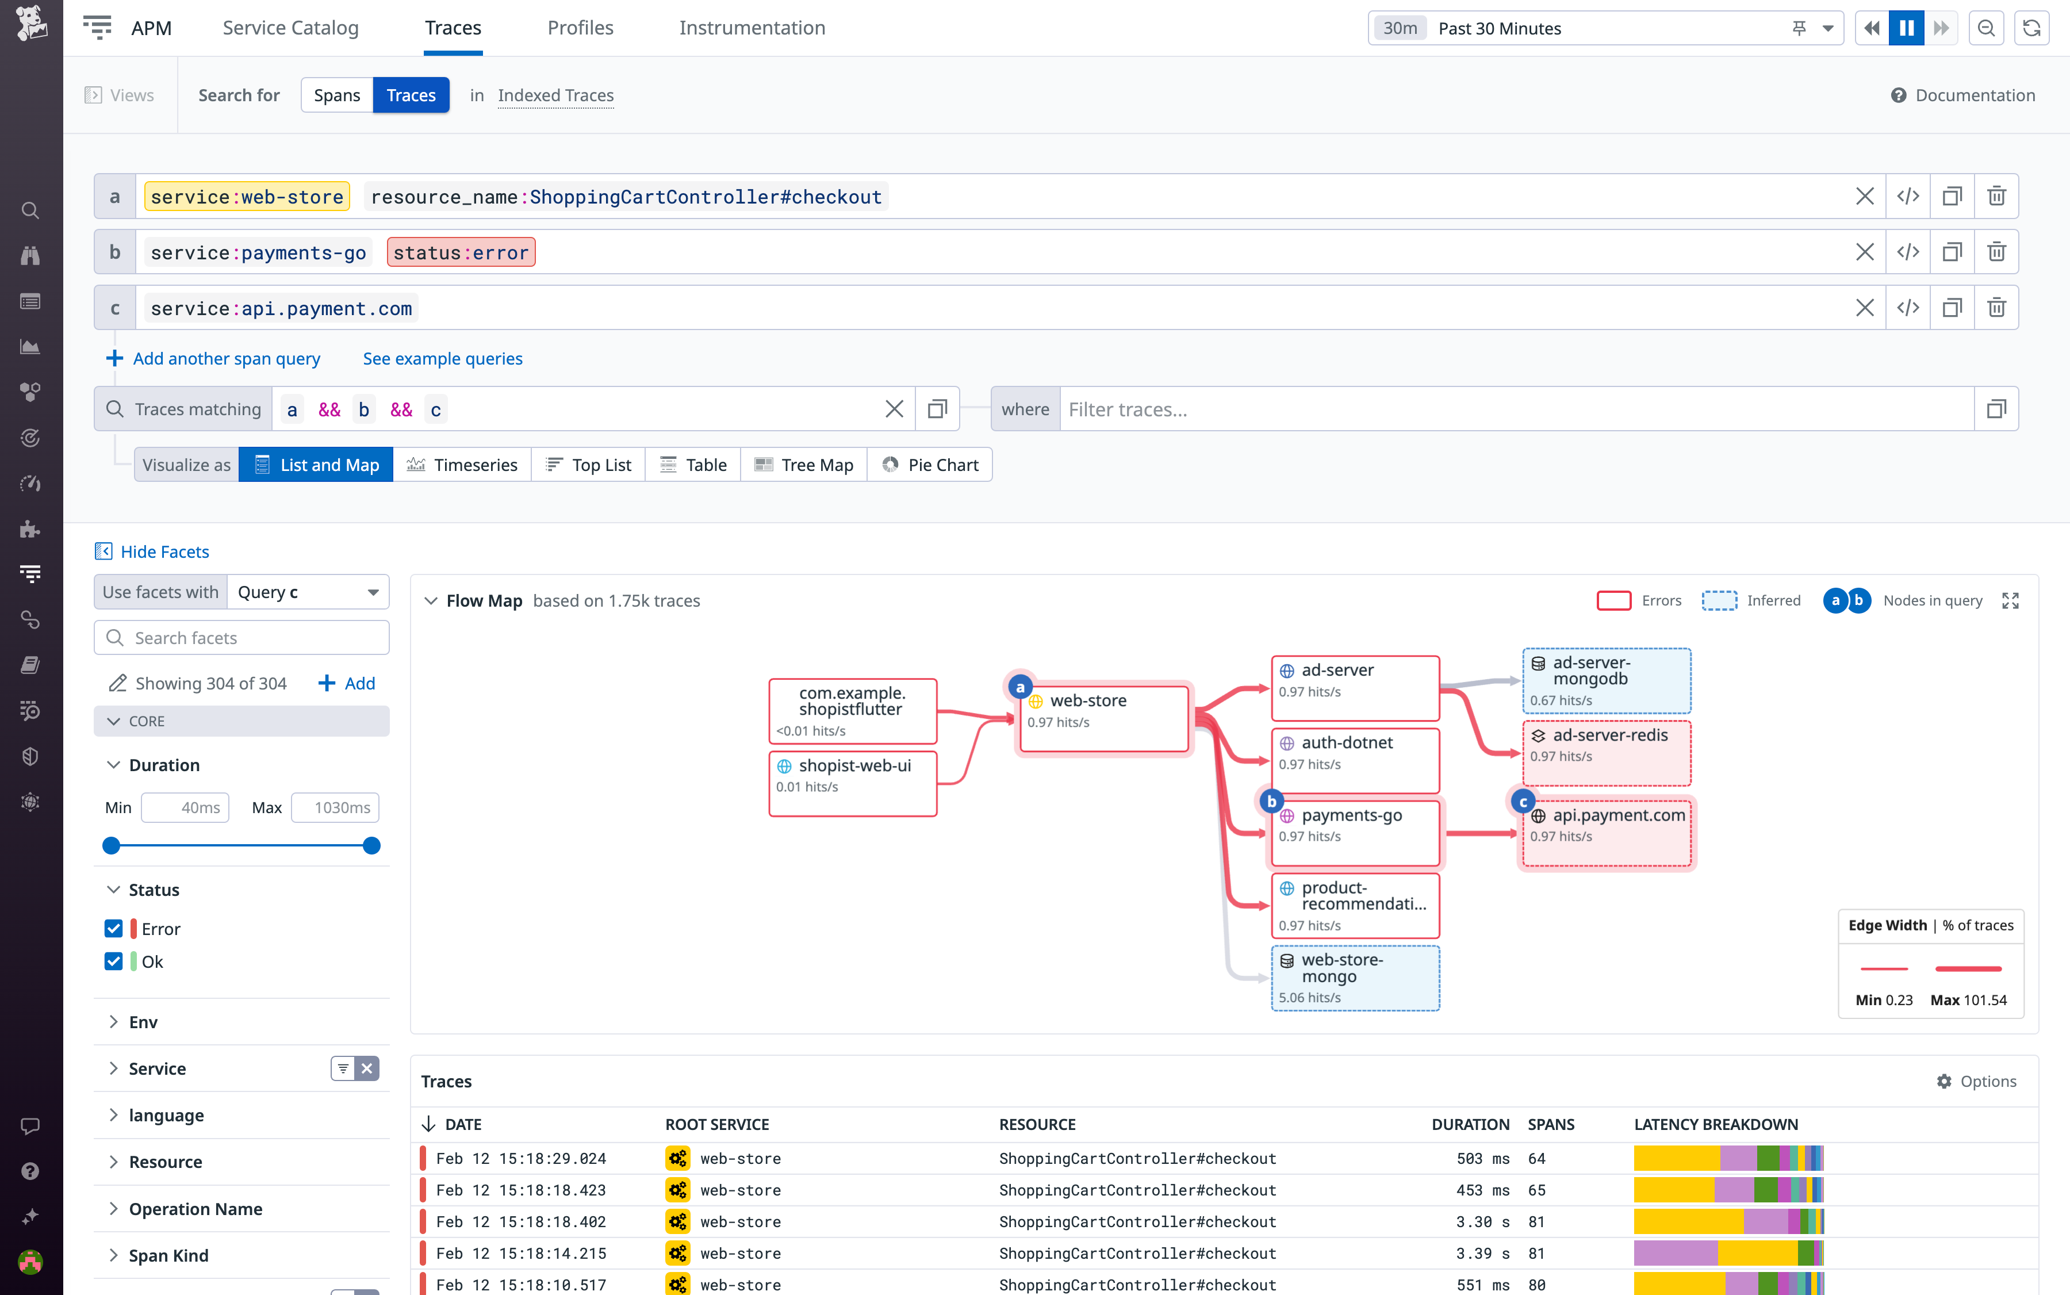This screenshot has width=2070, height=1295.
Task: View query b as code
Action: tap(1909, 251)
